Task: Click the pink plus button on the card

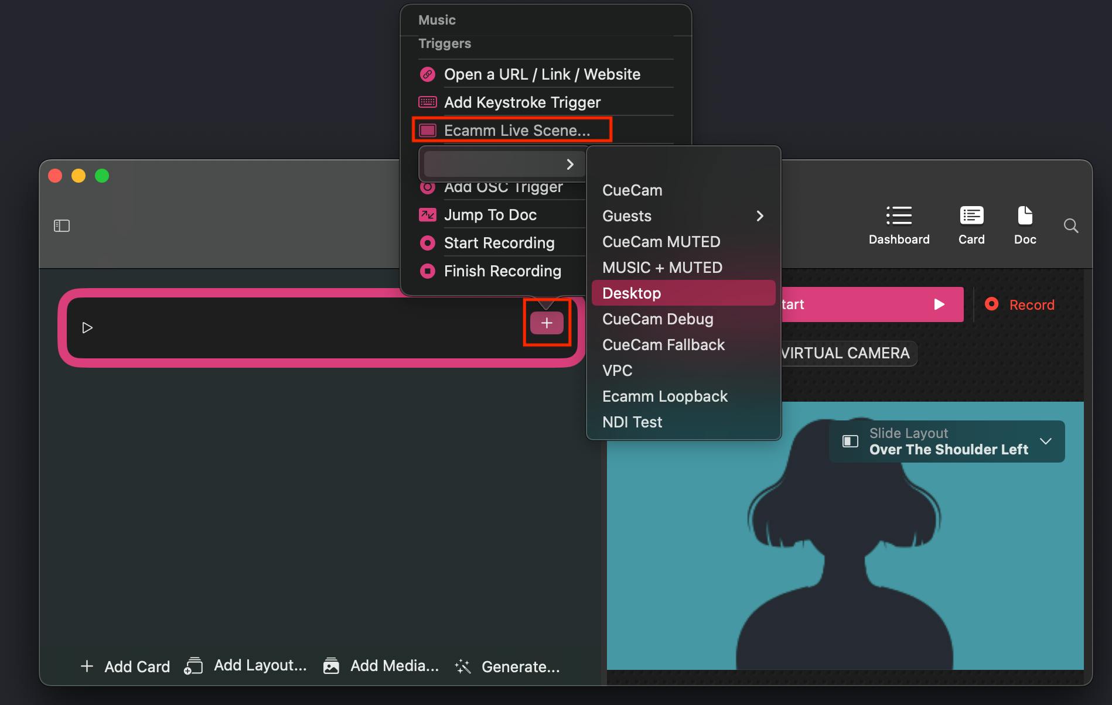Action: point(547,323)
